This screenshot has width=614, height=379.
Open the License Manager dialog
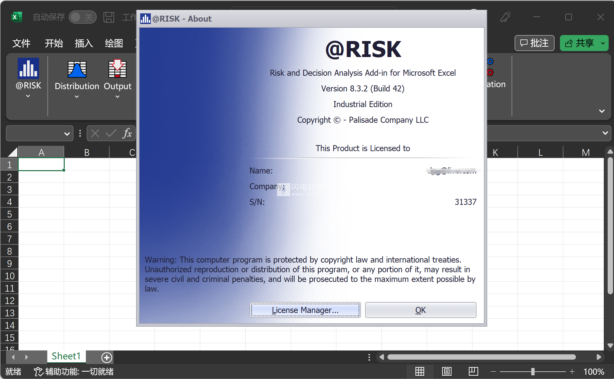pos(305,310)
